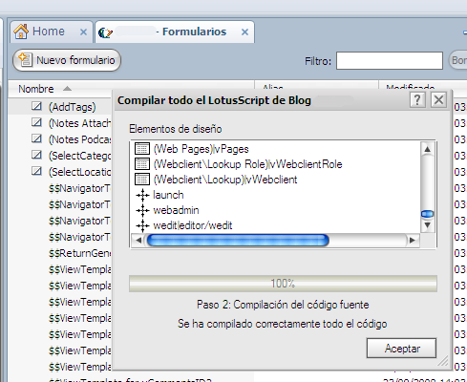This screenshot has width=467, height=382.
Task: Click the frameset icon beside launch
Action: [142, 195]
